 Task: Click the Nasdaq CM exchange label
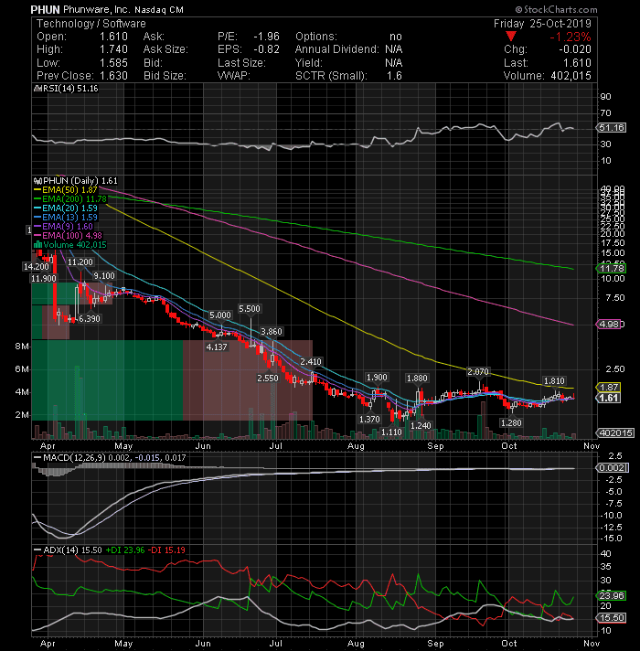(x=158, y=9)
